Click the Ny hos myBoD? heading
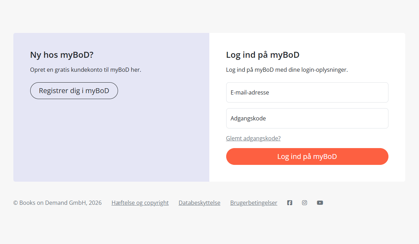The image size is (419, 244). point(62,55)
